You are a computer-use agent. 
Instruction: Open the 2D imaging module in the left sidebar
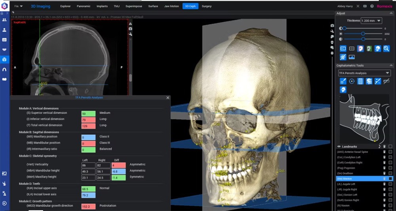click(x=4, y=40)
